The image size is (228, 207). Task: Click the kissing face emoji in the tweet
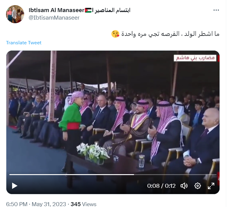point(115,34)
